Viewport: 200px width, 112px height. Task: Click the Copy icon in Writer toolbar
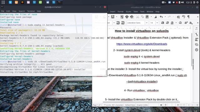142,17
